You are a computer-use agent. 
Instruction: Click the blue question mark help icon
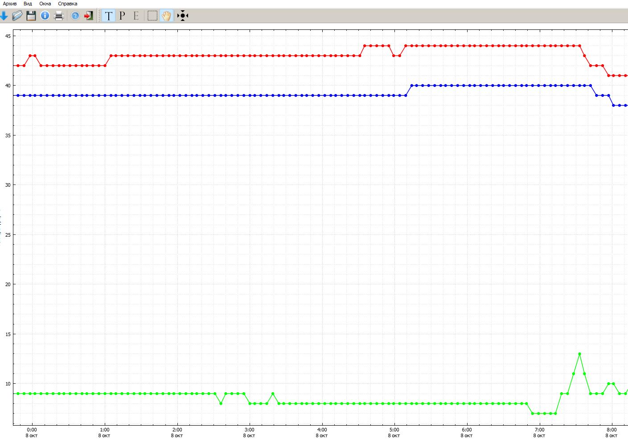pyautogui.click(x=75, y=16)
